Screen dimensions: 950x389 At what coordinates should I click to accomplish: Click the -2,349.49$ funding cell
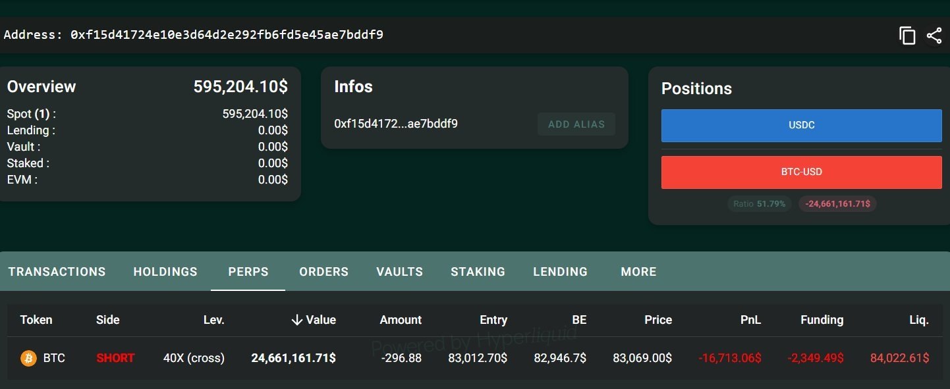click(816, 358)
